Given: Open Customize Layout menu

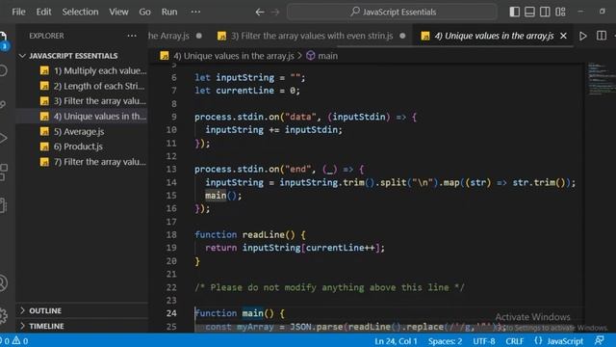Looking at the screenshot, I should [x=560, y=12].
